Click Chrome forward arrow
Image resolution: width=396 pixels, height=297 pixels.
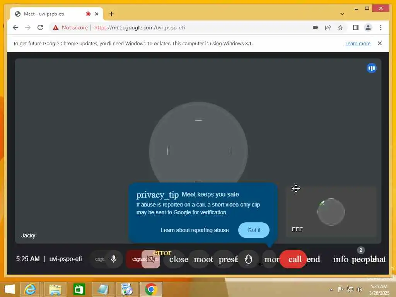click(28, 27)
